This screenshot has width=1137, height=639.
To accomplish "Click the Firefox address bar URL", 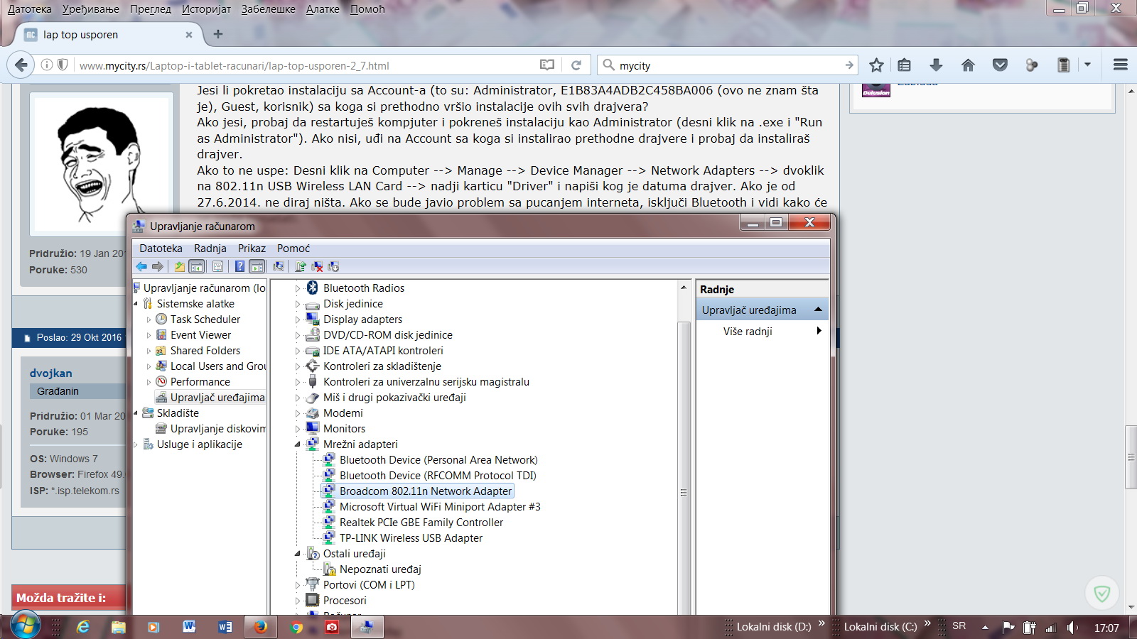I will click(235, 66).
